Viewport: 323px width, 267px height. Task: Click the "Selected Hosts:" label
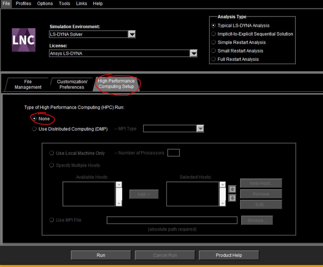[x=196, y=177]
